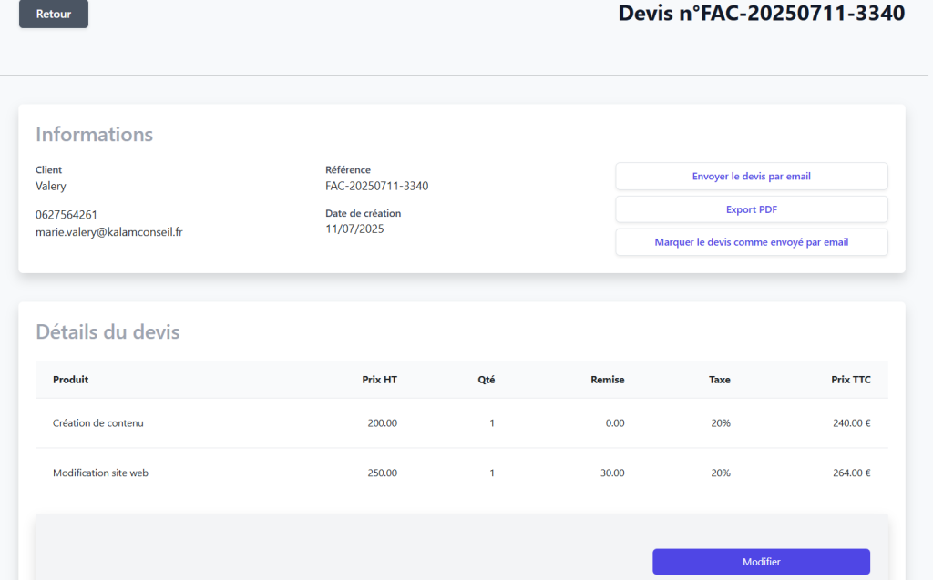Click Envoyer le devis par email
The image size is (933, 580).
click(x=751, y=176)
